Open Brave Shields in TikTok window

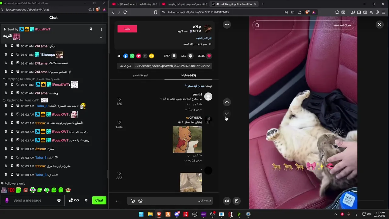pyautogui.click(x=307, y=12)
